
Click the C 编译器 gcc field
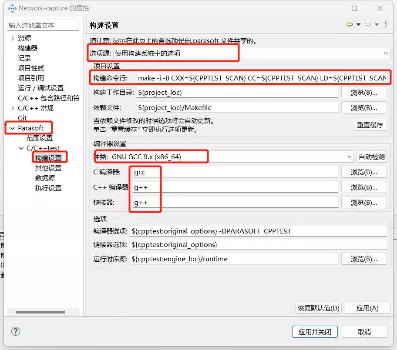(x=235, y=172)
